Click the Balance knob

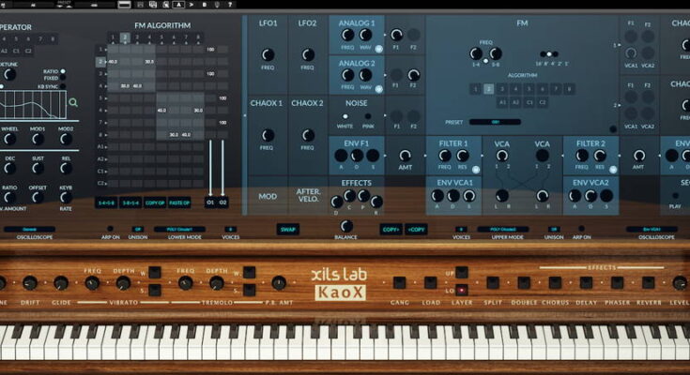pos(345,226)
